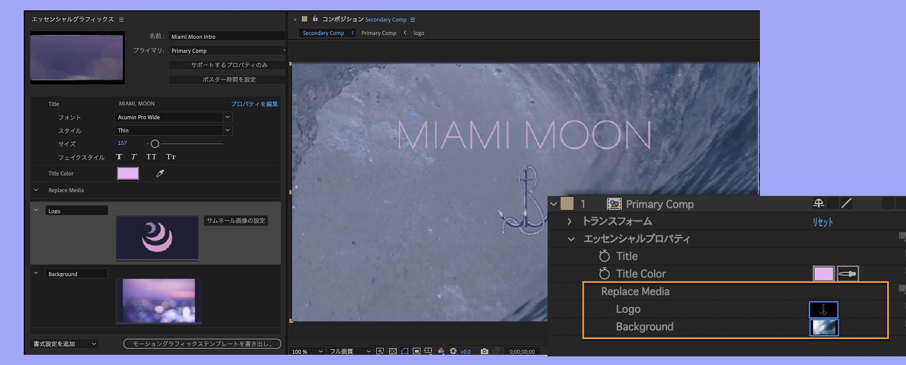Click the モーショングラフィックステンプレートを書き出し button
906x365 pixels.
pyautogui.click(x=202, y=343)
